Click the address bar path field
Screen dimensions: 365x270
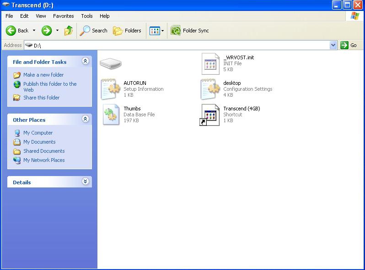(178, 45)
